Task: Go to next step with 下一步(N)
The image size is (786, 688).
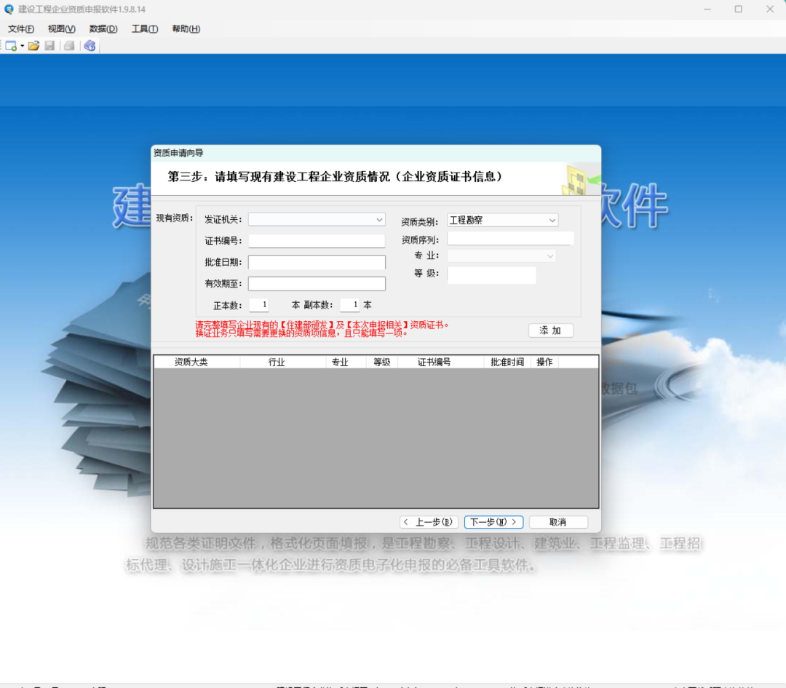Action: tap(493, 522)
